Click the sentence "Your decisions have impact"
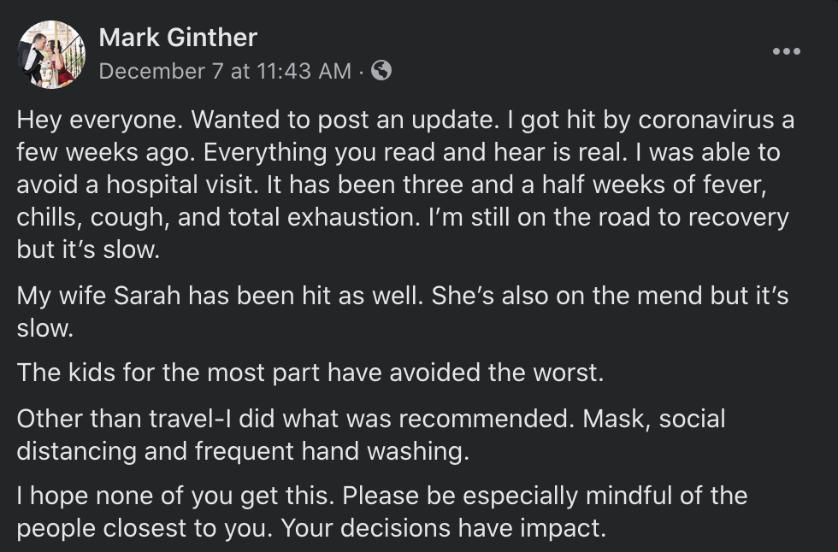This screenshot has height=552, width=838. [444, 529]
